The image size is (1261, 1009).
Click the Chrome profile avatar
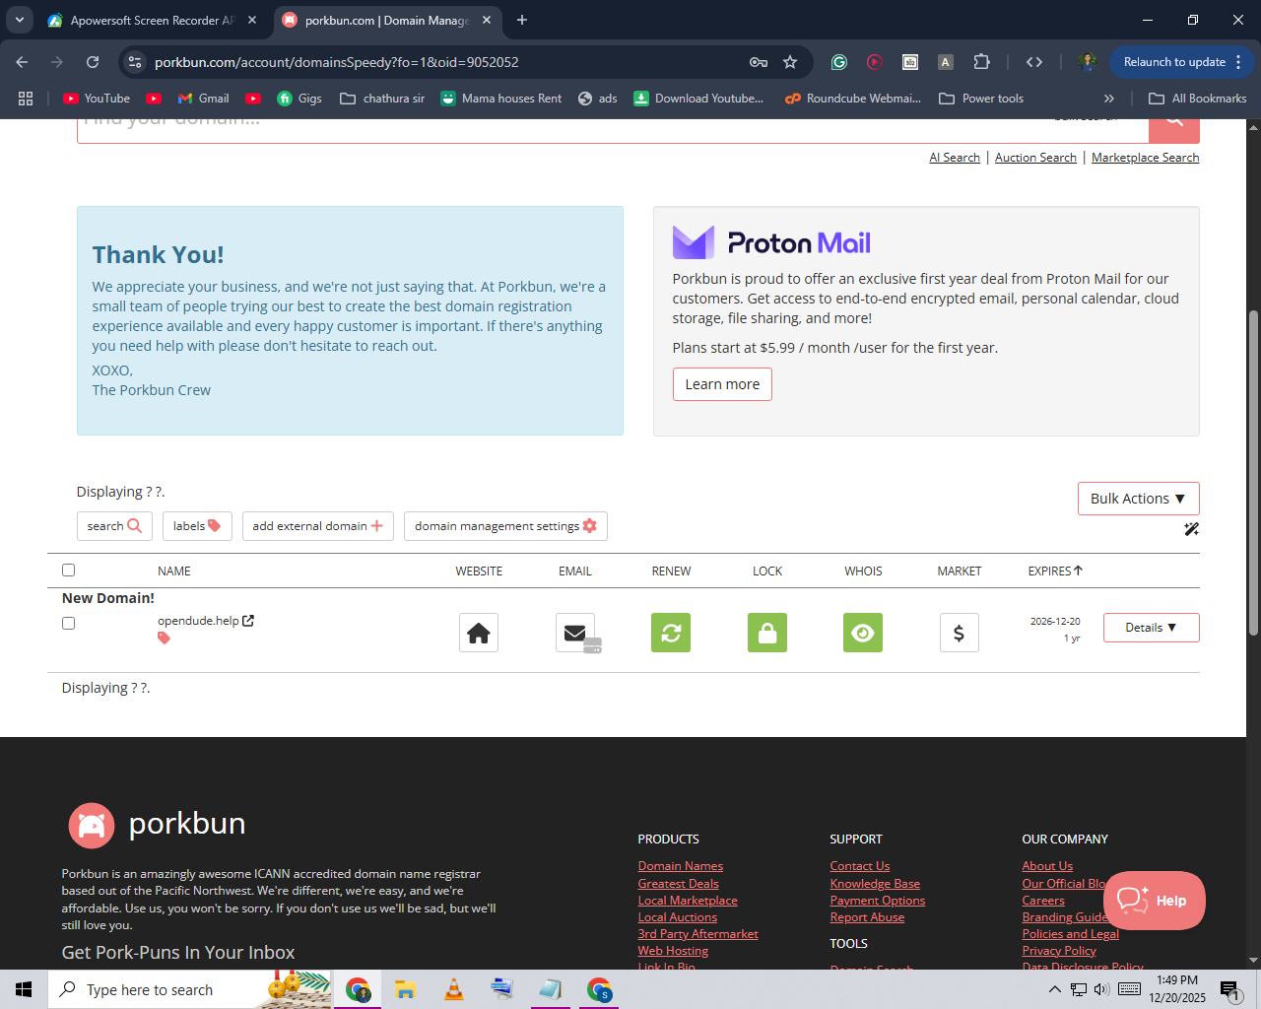1088,62
